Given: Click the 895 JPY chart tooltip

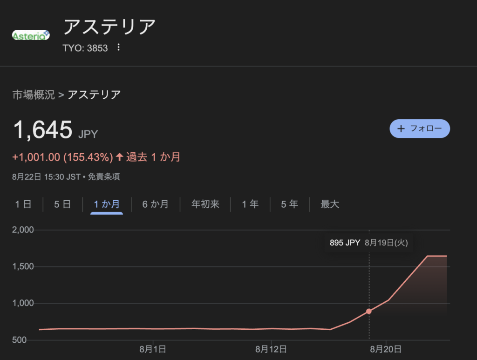Looking at the screenshot, I should (x=369, y=243).
